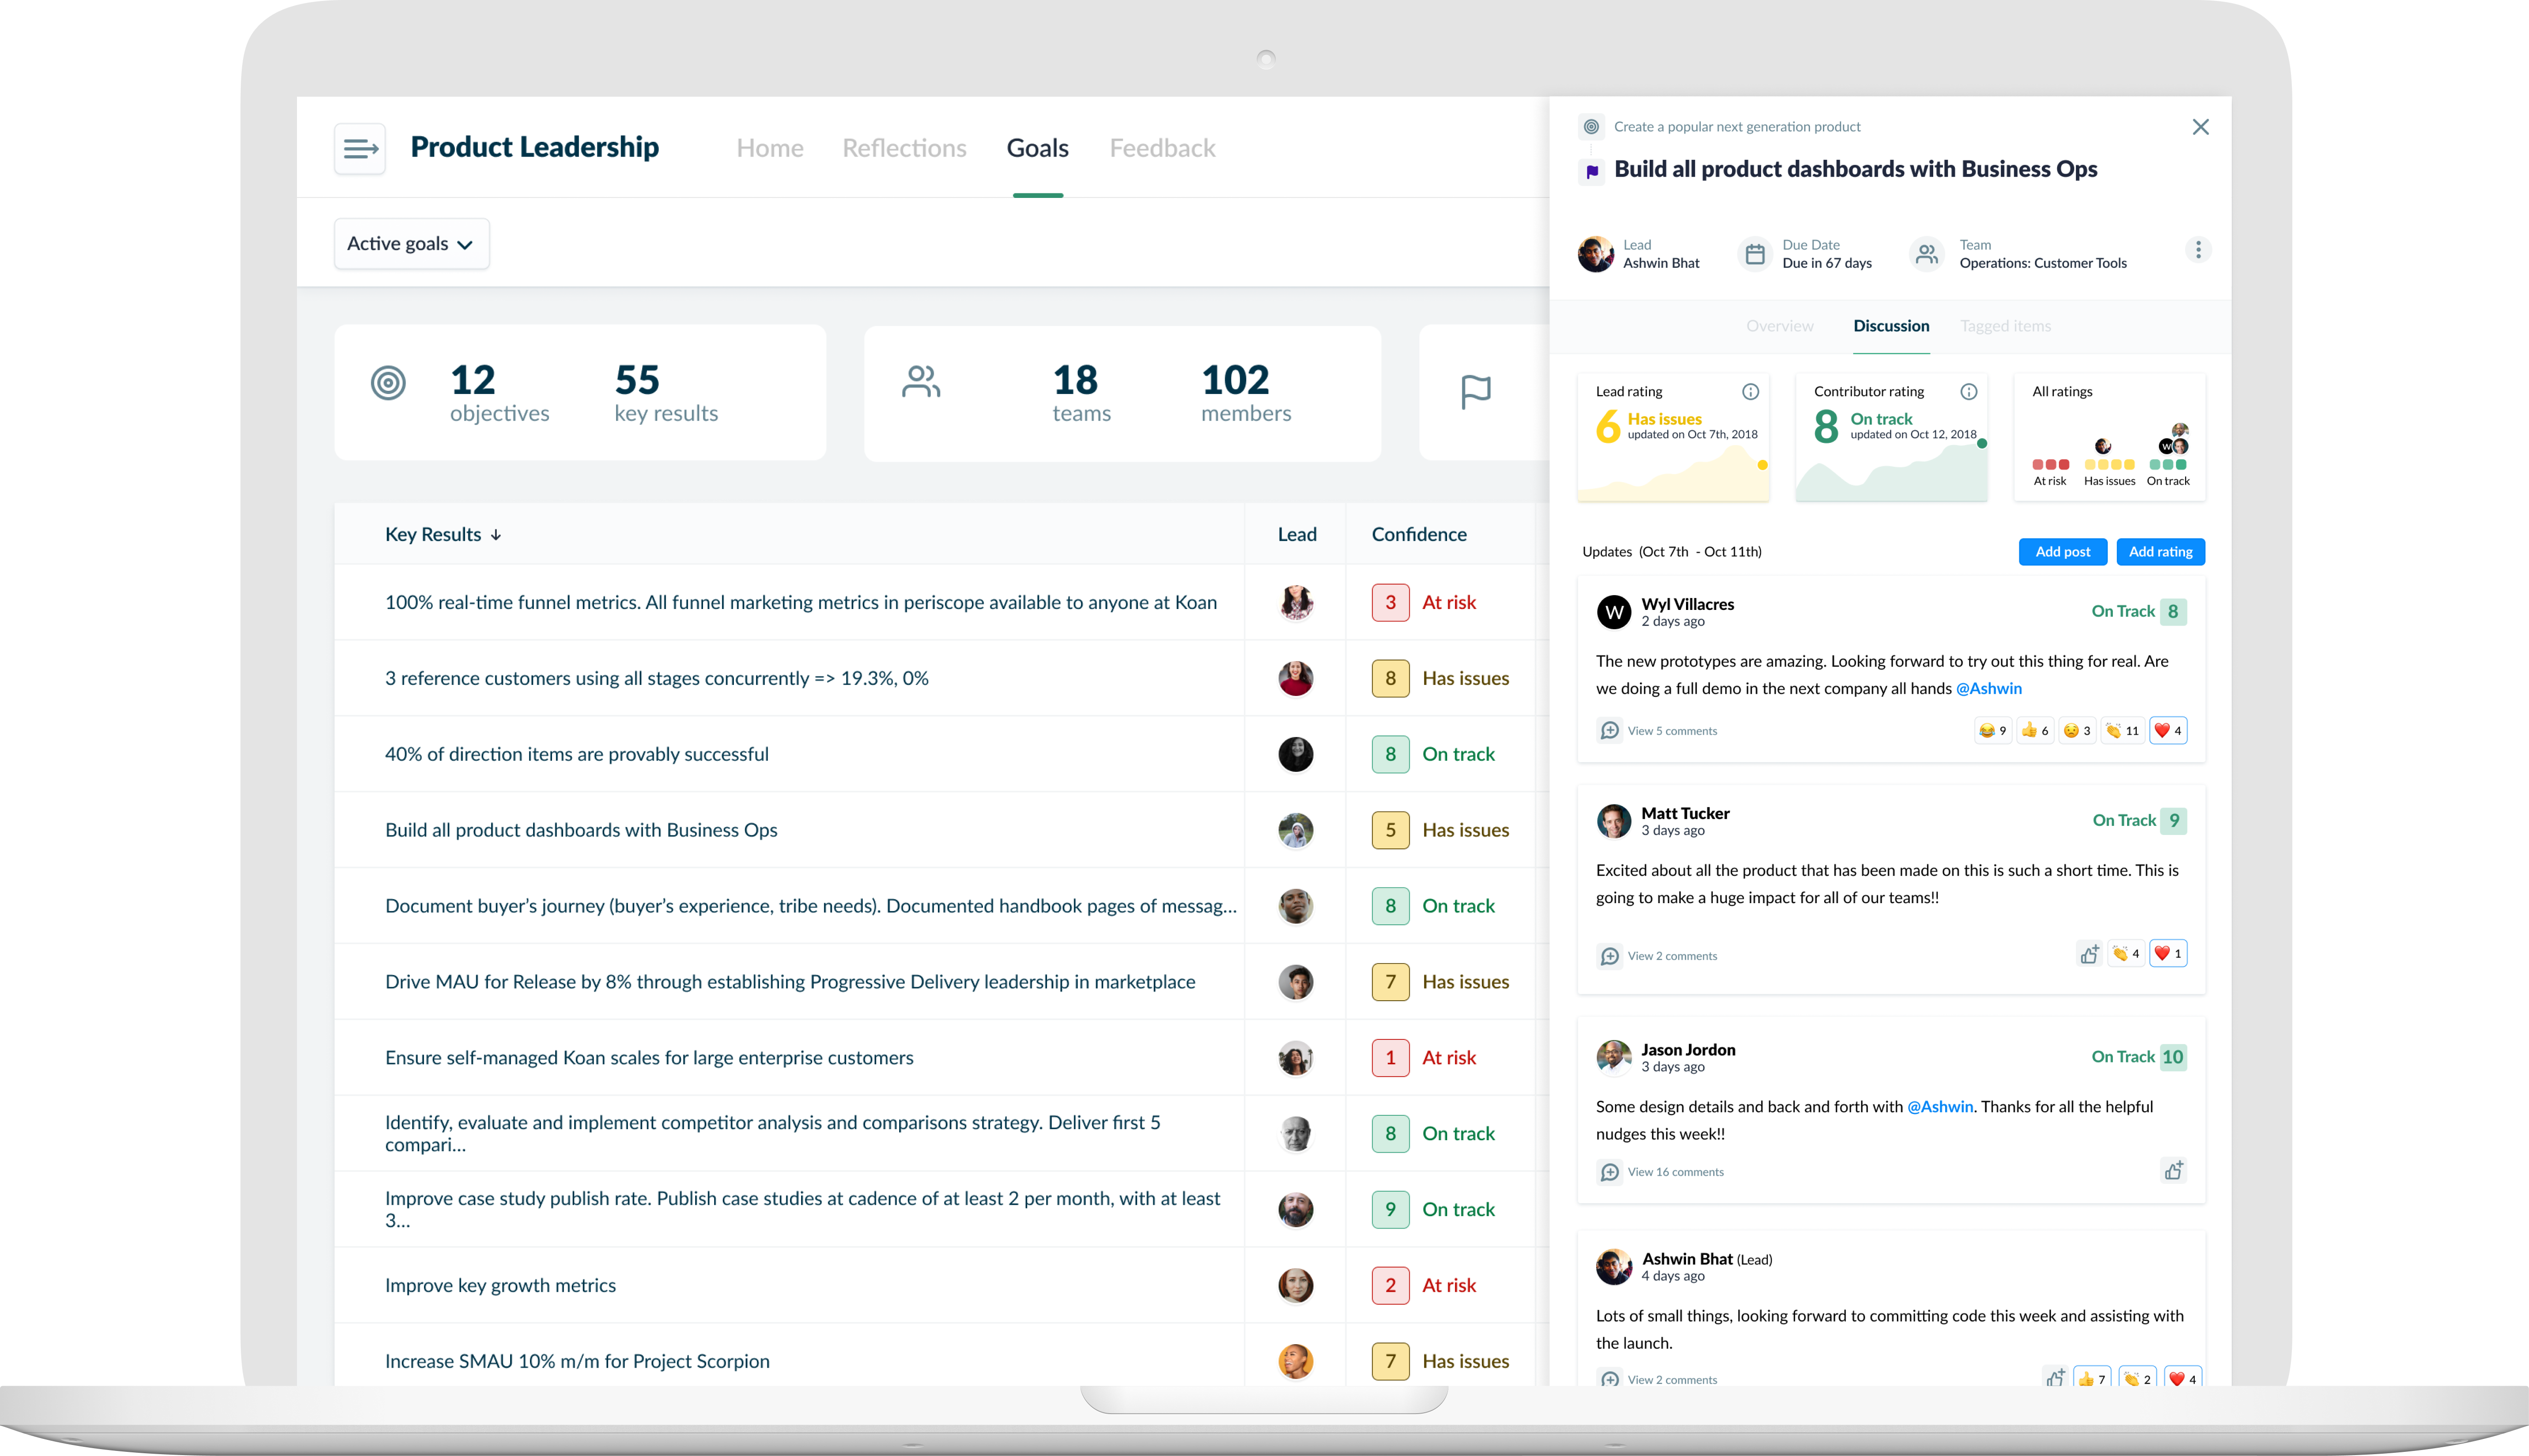Image resolution: width=2529 pixels, height=1456 pixels.
Task: Add reaction on Jason Jordon post
Action: click(x=2174, y=1170)
